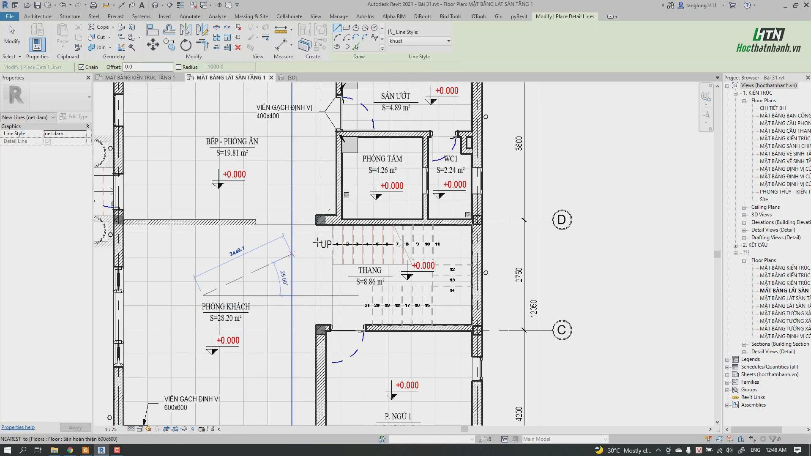
Task: Enable the Radius checkbox
Action: (x=178, y=67)
